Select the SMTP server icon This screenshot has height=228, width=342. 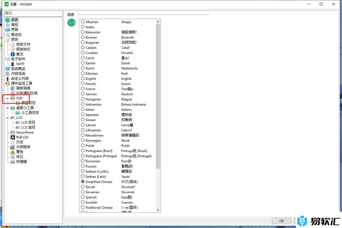tap(13, 64)
